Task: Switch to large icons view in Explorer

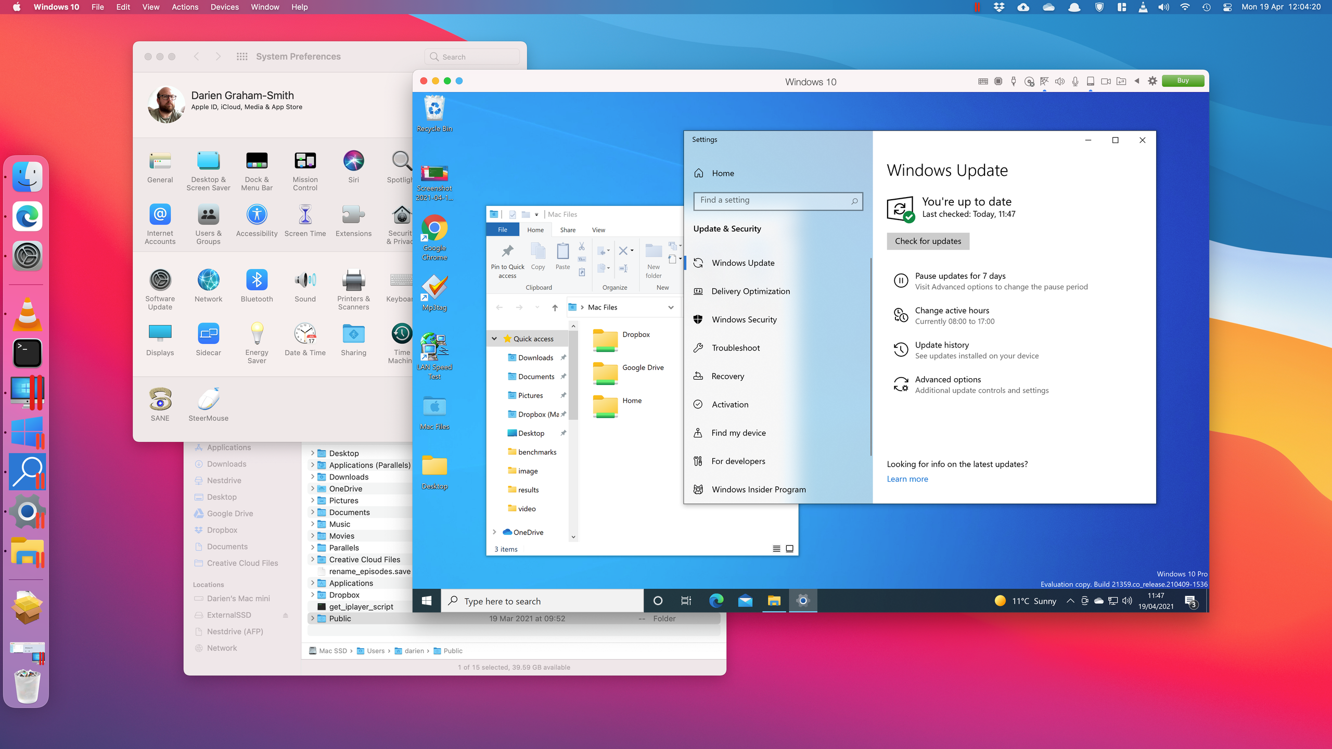Action: click(x=789, y=549)
